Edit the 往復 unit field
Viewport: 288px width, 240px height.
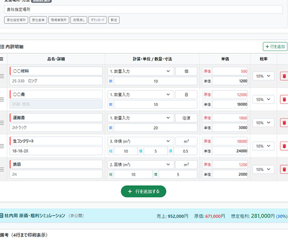[186, 118]
